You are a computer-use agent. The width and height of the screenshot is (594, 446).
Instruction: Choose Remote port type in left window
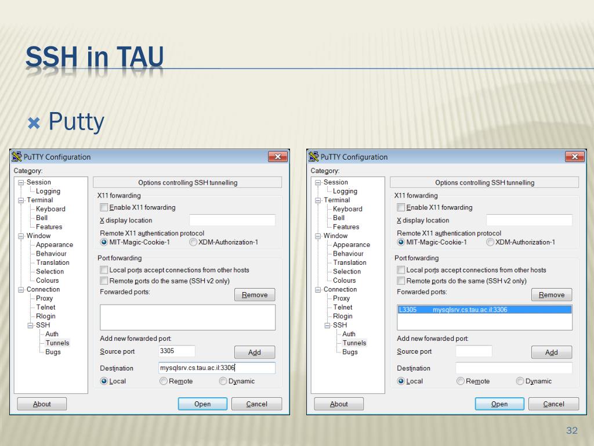[x=163, y=381]
